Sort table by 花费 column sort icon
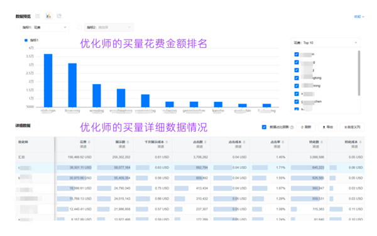The image size is (377, 236). [89, 142]
